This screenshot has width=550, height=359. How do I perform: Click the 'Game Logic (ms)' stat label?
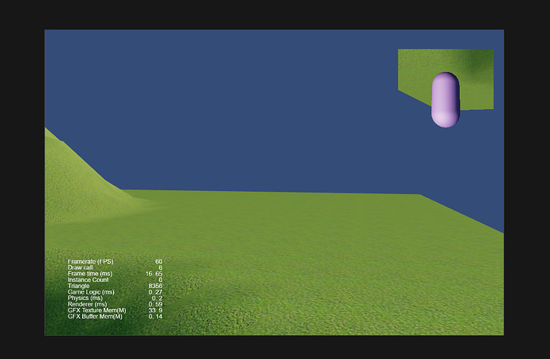(x=91, y=292)
